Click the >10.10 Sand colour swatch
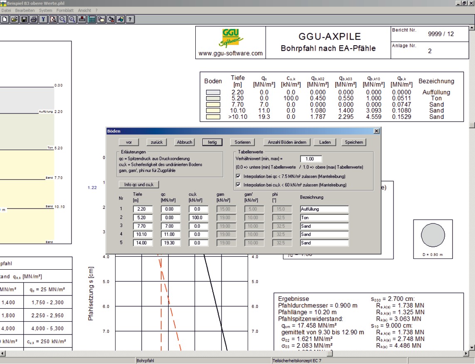 [x=213, y=117]
